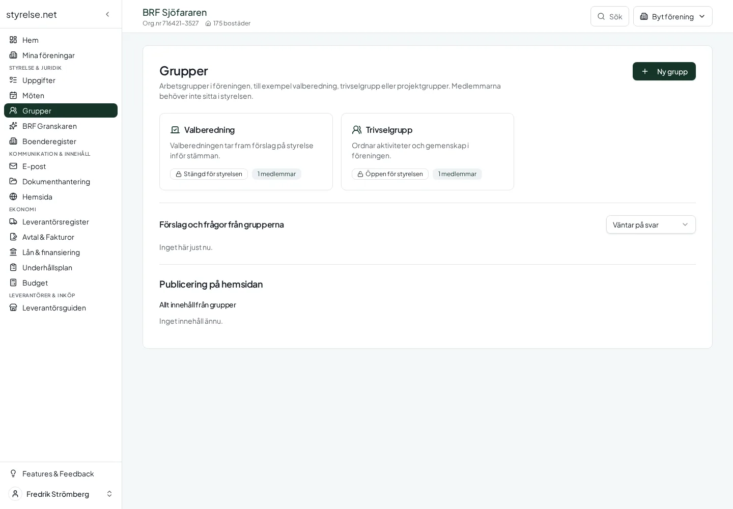Click the Hemsida globe icon
This screenshot has width=733, height=509.
click(x=13, y=196)
